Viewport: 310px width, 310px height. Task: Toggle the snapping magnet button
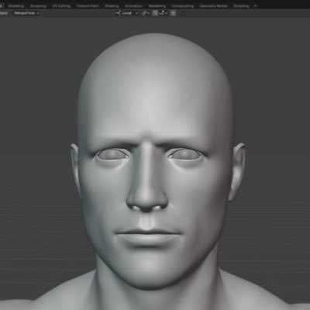(155, 13)
